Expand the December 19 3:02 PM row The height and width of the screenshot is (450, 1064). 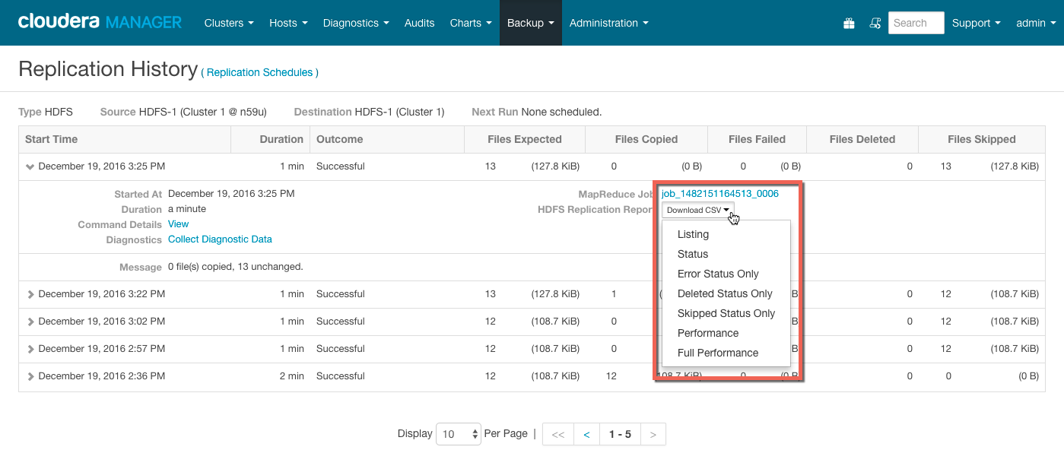pos(30,322)
